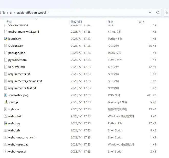
Task: Click the webui.bat batch file icon
Action: [6, 116]
